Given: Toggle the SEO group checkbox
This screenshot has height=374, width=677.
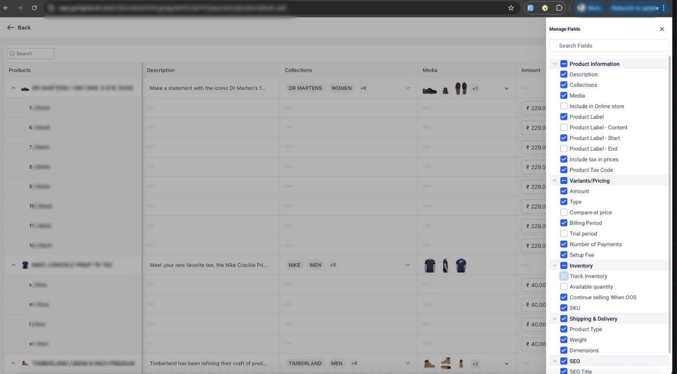Looking at the screenshot, I should click(x=564, y=362).
